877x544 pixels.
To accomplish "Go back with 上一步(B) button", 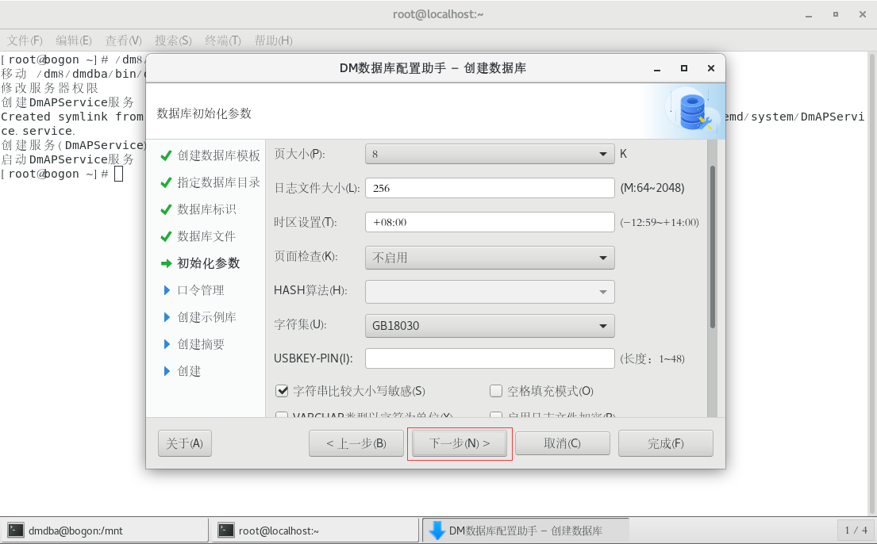I will pos(356,443).
